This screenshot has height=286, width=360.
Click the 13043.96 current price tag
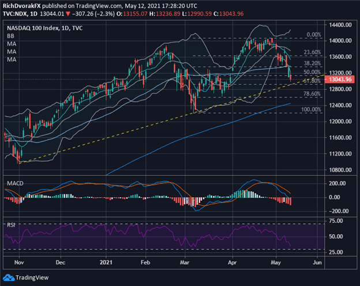(340, 80)
